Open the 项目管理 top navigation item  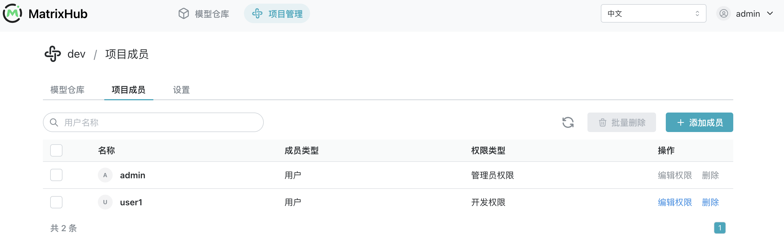pyautogui.click(x=277, y=14)
